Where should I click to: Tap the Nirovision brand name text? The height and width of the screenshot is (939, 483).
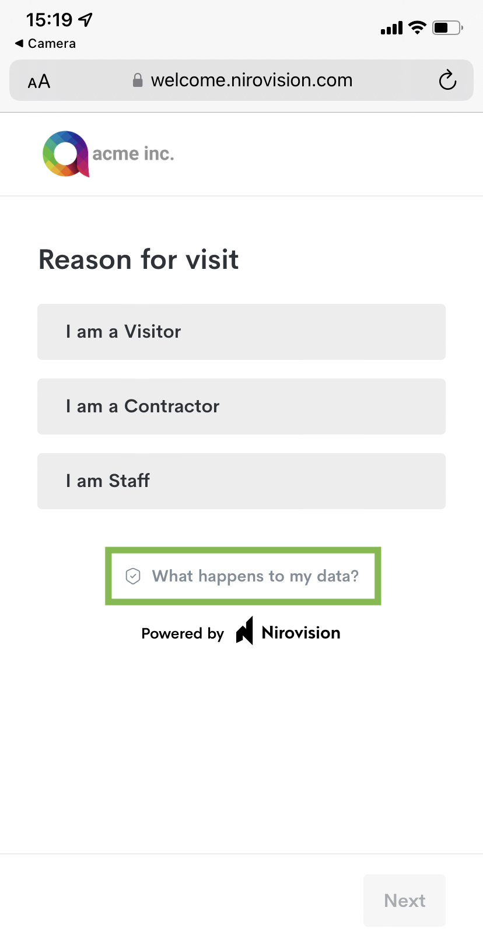point(301,633)
